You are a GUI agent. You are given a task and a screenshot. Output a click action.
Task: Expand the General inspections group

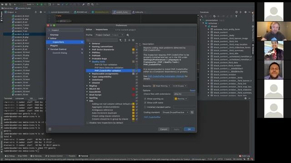tap(90, 43)
